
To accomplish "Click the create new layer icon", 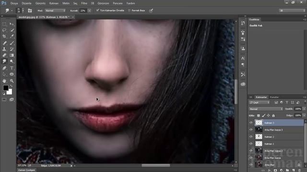I will click(293, 171).
